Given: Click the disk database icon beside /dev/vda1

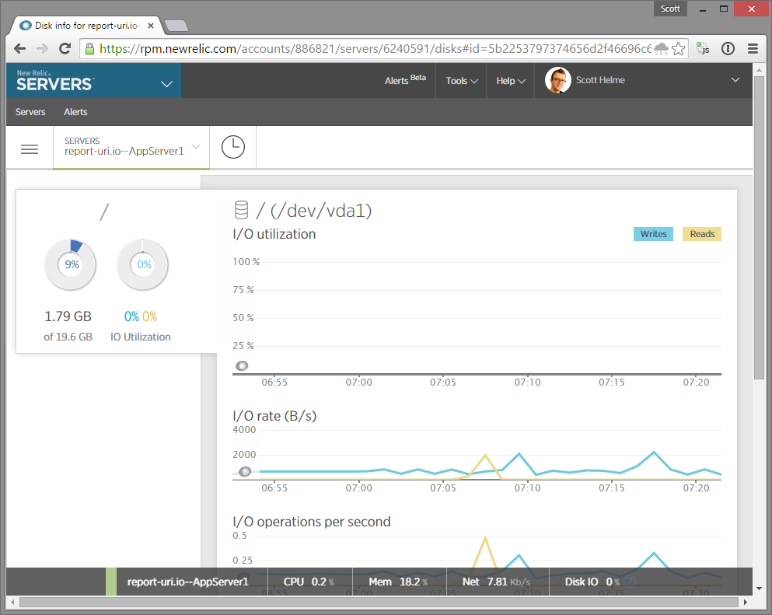Looking at the screenshot, I should coord(241,210).
